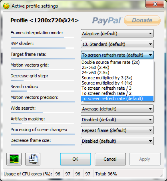Click the Cancel button

click(x=110, y=159)
